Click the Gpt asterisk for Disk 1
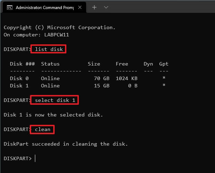The image size is (215, 173). 164,86
